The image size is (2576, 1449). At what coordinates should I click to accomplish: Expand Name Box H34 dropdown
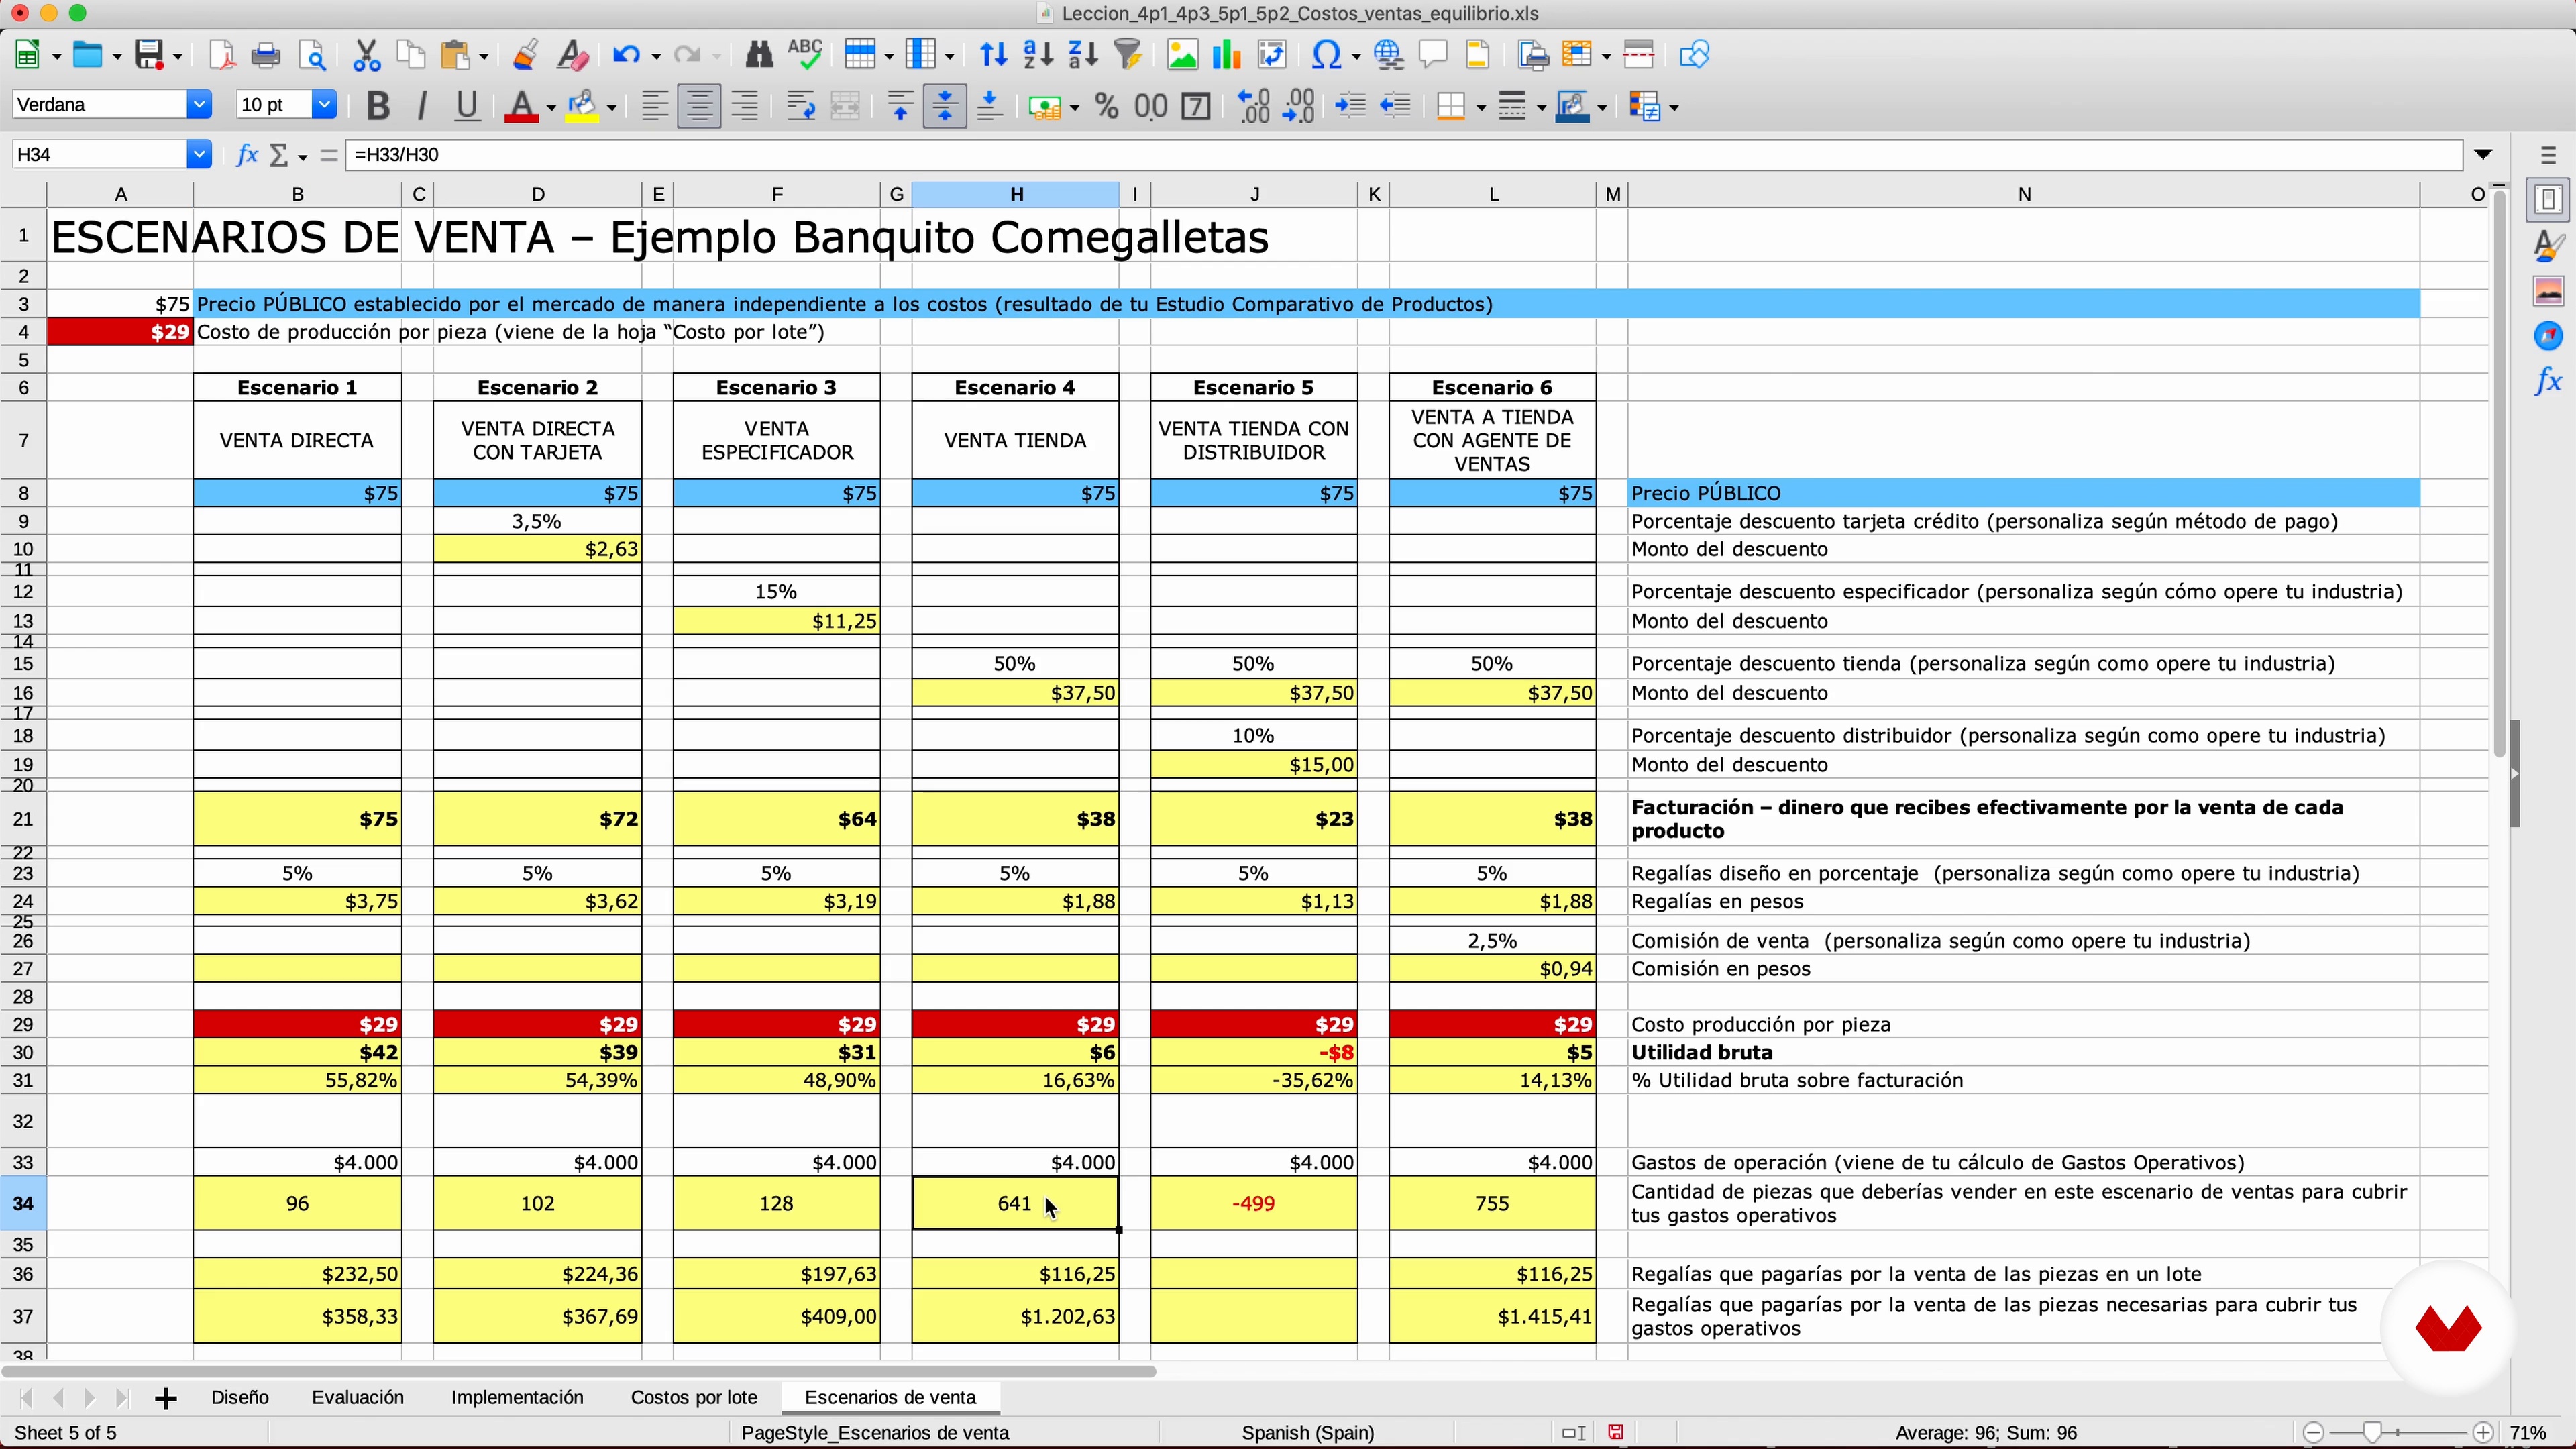click(x=199, y=154)
